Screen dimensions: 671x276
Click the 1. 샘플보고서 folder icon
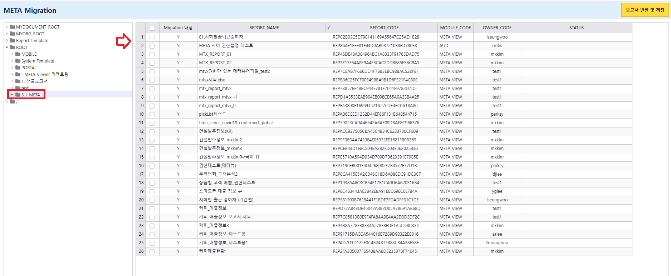click(18, 81)
